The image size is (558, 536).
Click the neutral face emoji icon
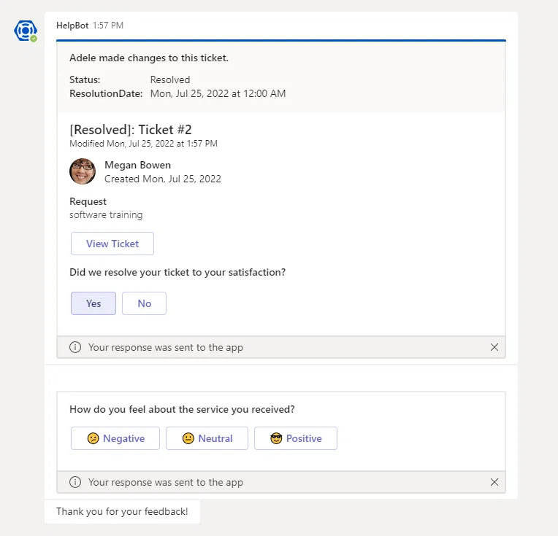pyautogui.click(x=188, y=438)
